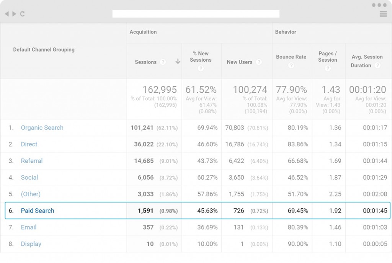Click the browser forward arrow icon
The width and height of the screenshot is (392, 263).
pyautogui.click(x=14, y=14)
